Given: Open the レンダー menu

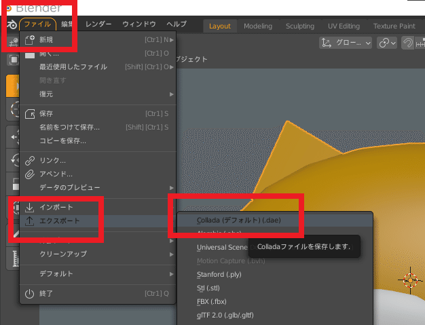Looking at the screenshot, I should (x=98, y=24).
